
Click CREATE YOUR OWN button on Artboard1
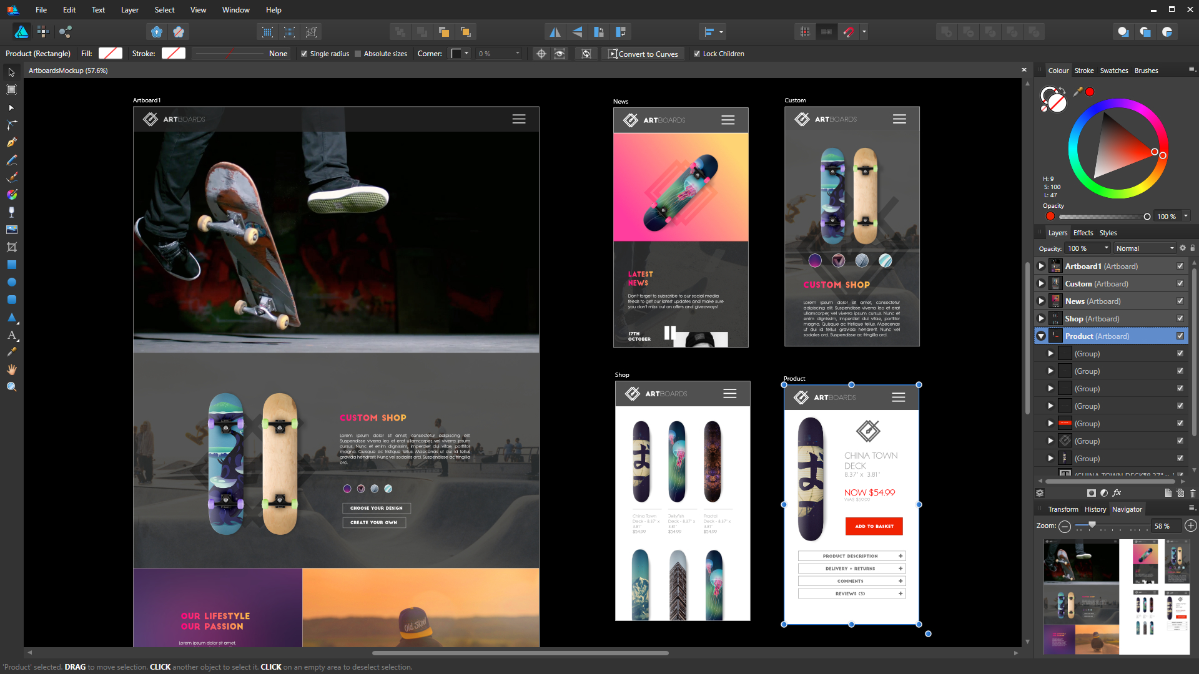click(x=373, y=522)
